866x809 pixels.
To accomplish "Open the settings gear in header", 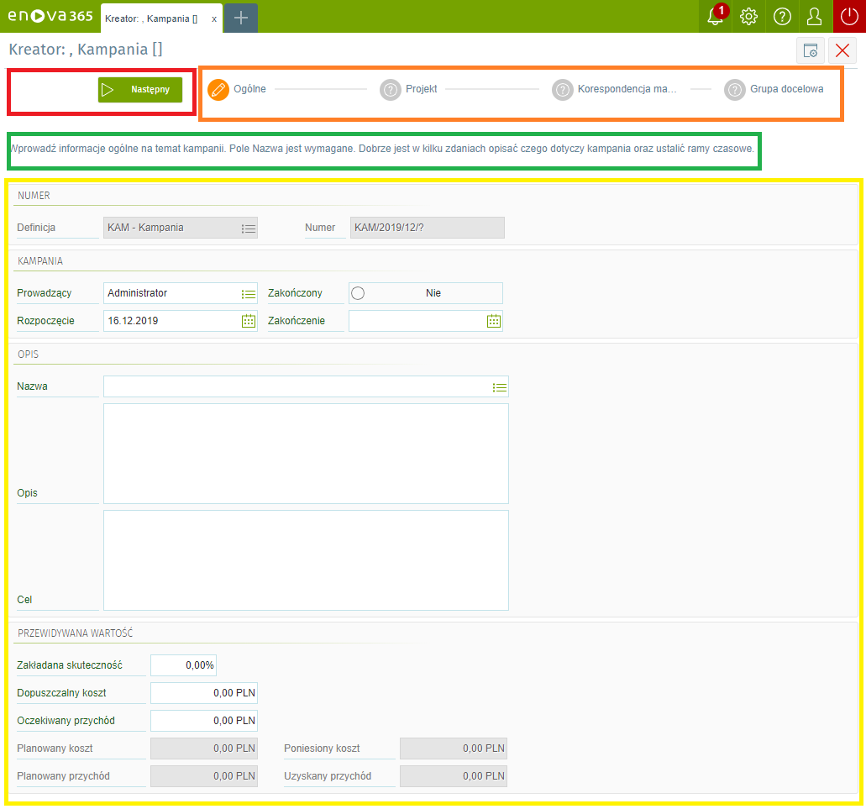I will (x=748, y=17).
